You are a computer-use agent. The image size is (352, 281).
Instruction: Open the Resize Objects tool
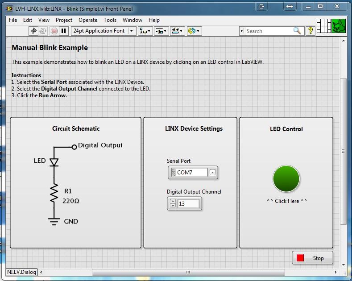pos(177,31)
